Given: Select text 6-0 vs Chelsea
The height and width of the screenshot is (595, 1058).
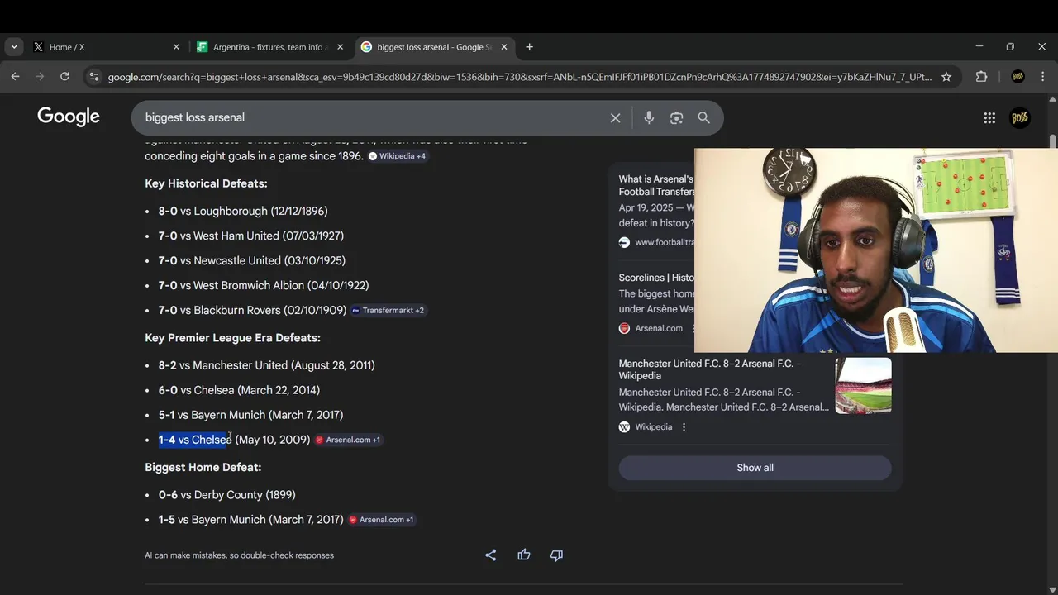Looking at the screenshot, I should (196, 390).
